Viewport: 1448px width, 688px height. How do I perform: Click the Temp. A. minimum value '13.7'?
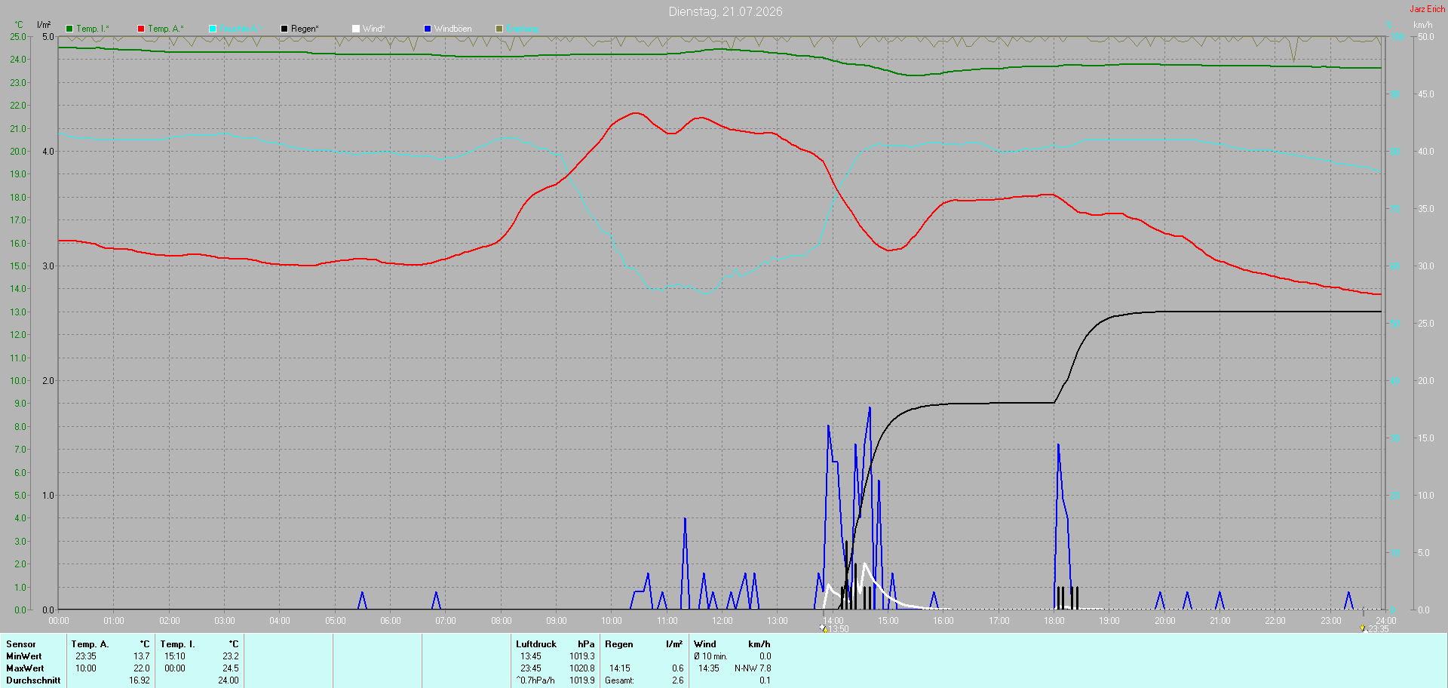142,656
